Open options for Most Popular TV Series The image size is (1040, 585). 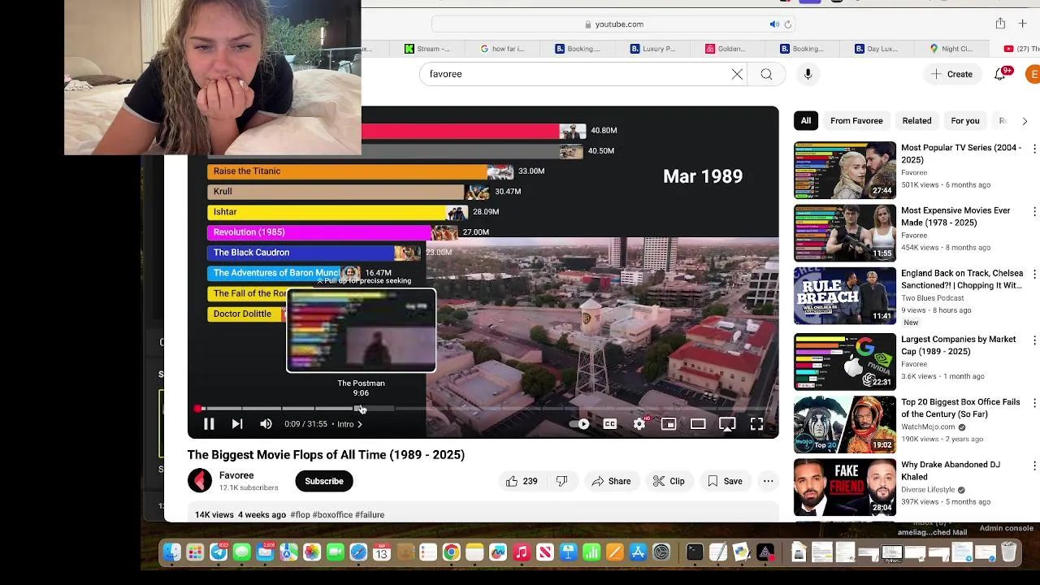[1034, 149]
